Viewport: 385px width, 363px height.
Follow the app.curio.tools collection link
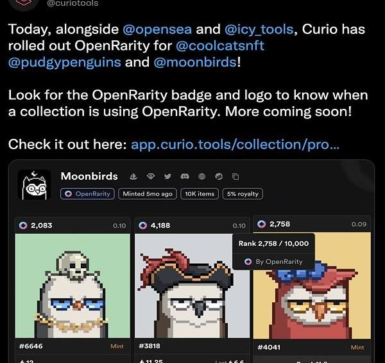click(x=235, y=145)
